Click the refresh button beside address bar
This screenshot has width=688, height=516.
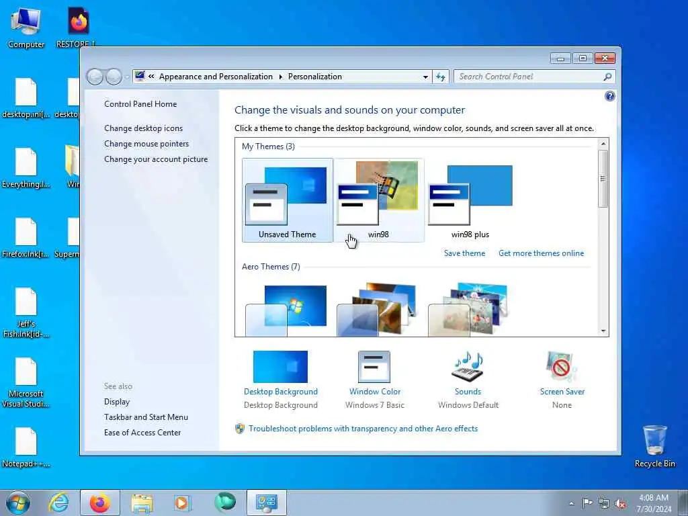pos(441,77)
